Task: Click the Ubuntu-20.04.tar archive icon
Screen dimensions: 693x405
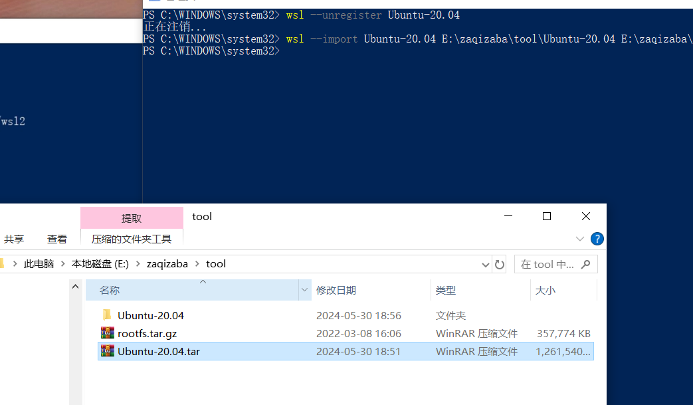Action: click(107, 351)
